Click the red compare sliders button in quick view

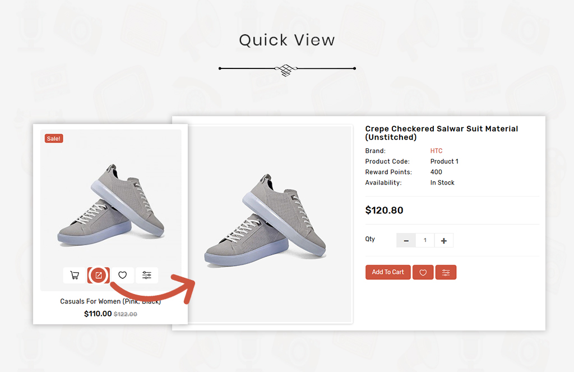click(x=446, y=272)
